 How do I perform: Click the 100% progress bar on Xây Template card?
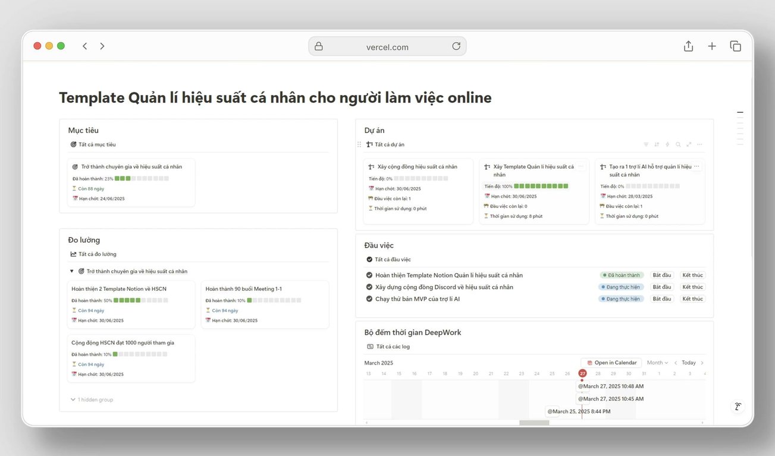point(541,186)
